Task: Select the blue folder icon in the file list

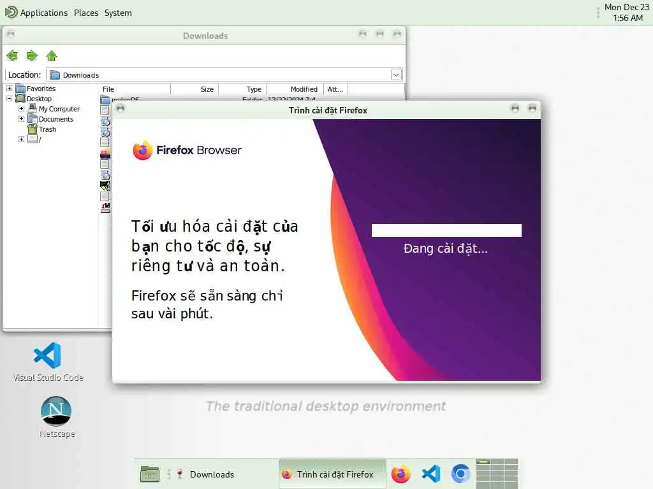Action: click(x=105, y=100)
